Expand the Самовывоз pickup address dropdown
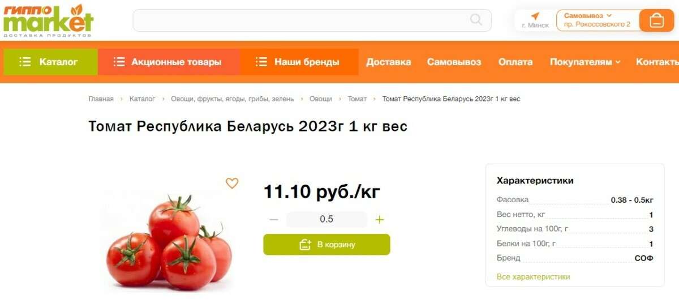 pos(598,20)
